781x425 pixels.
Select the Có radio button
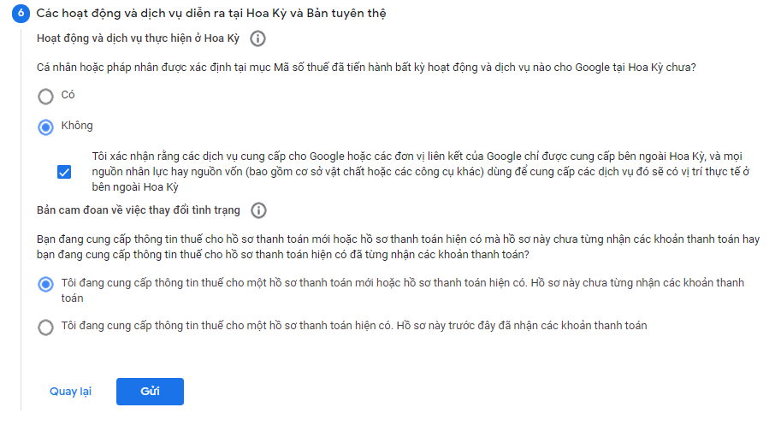45,96
